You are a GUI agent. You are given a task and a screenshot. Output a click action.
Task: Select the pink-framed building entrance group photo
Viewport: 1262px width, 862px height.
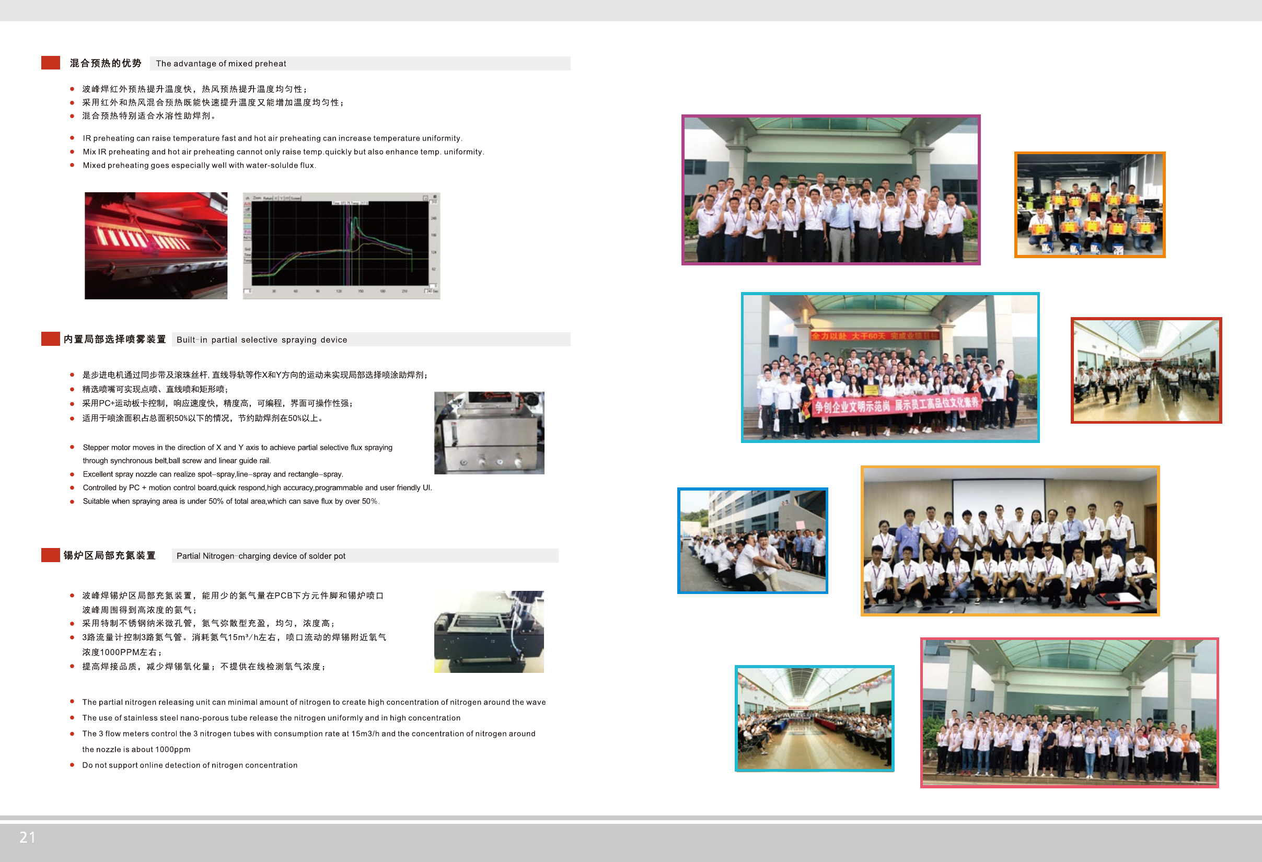click(x=1069, y=712)
